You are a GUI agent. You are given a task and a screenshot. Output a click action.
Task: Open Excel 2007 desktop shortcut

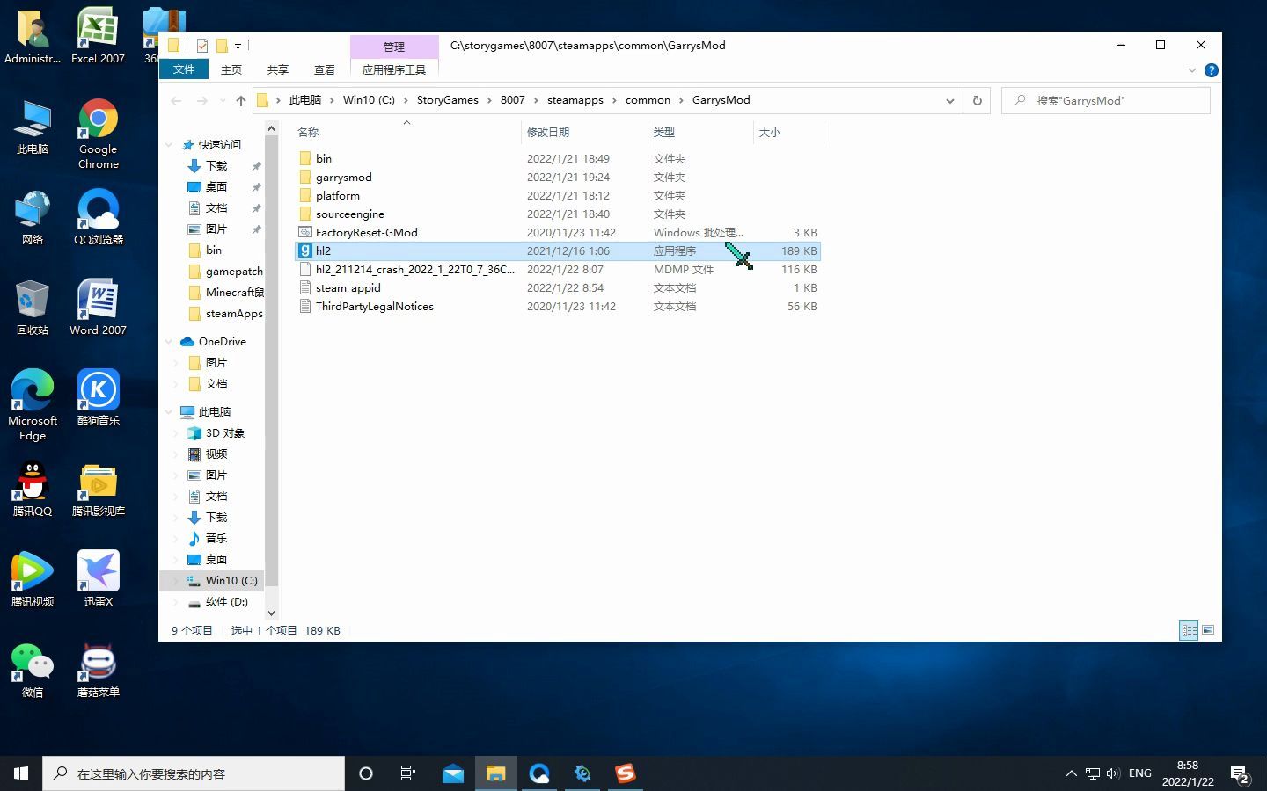(x=98, y=36)
